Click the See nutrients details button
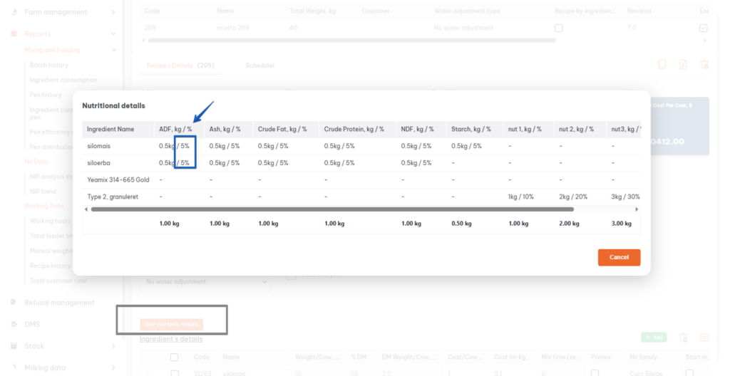Screen dimensions: 730x376 tap(172, 324)
